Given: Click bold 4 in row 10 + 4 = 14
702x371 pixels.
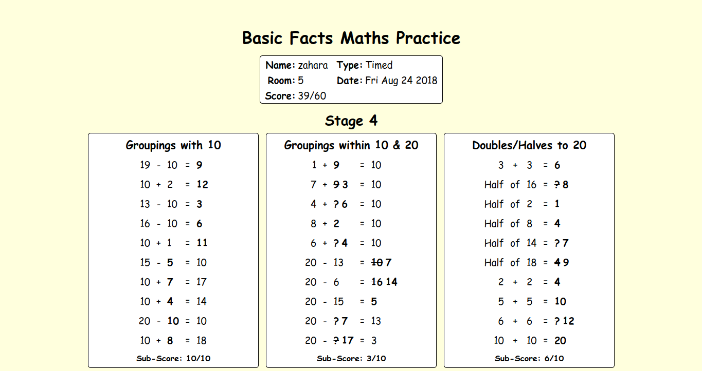Looking at the screenshot, I should [x=170, y=302].
